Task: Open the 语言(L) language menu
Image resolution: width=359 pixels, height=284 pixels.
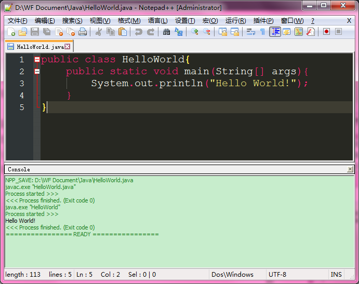Action: tap(157, 21)
